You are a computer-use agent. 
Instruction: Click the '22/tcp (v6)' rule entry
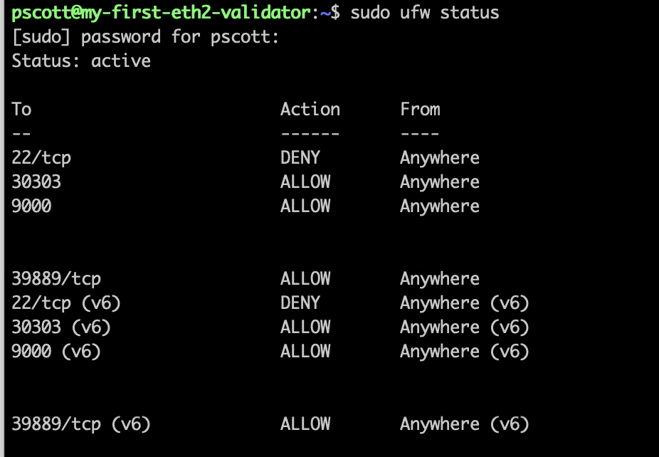(x=66, y=303)
